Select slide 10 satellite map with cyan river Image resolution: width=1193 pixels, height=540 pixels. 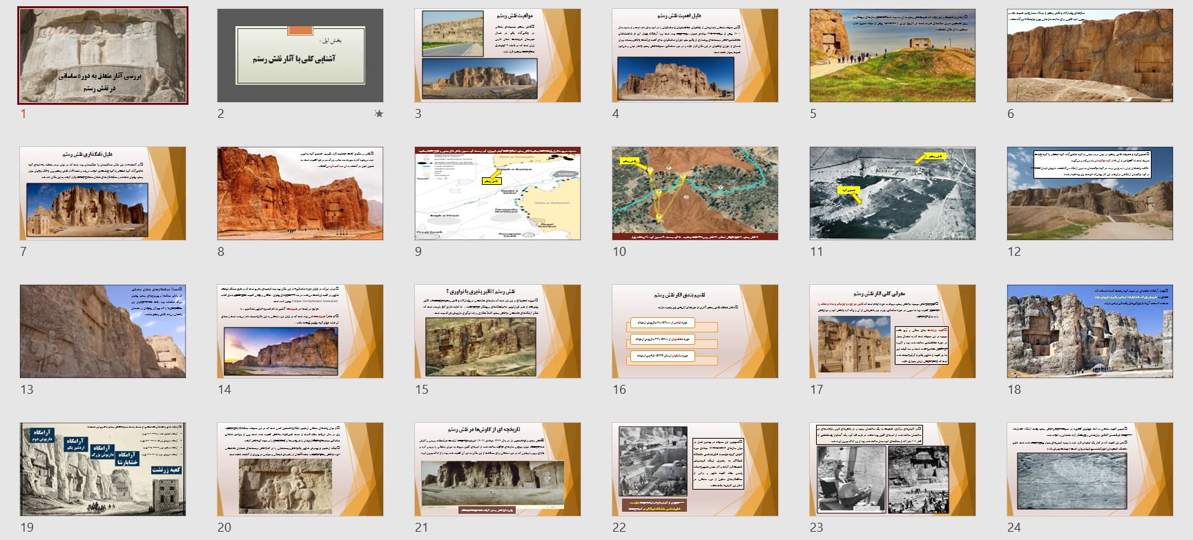click(x=695, y=193)
